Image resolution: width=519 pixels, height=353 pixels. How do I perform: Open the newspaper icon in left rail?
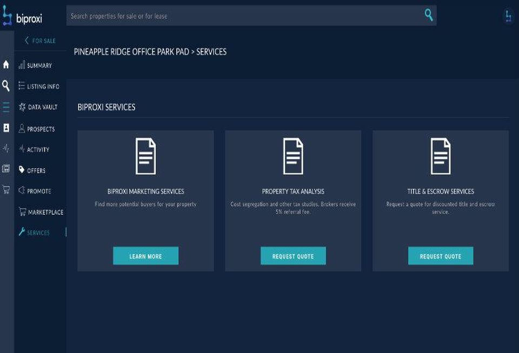(x=6, y=169)
